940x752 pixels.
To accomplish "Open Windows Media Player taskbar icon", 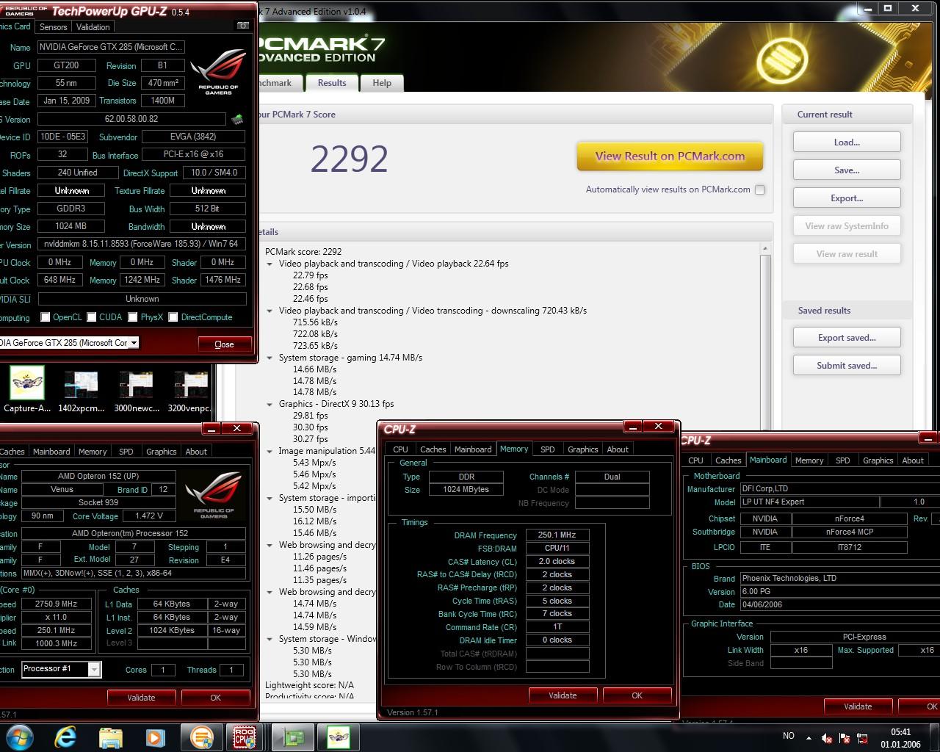I will coord(155,737).
